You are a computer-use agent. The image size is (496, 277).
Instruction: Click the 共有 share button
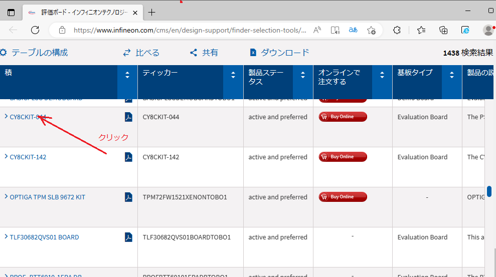tap(204, 53)
